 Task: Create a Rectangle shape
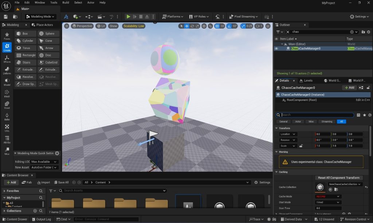pos(25,55)
